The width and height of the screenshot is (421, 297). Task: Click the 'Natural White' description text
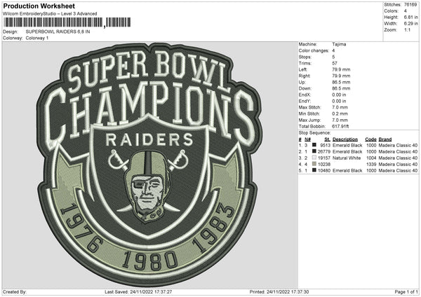347,158
